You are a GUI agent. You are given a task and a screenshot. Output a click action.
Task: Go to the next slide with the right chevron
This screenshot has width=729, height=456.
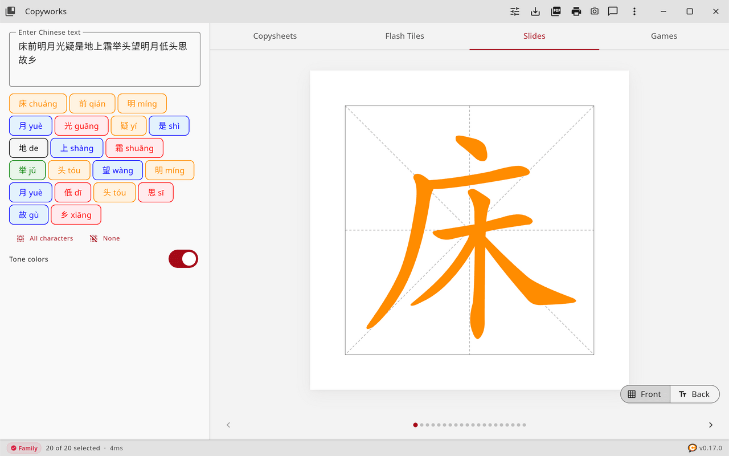coord(711,425)
